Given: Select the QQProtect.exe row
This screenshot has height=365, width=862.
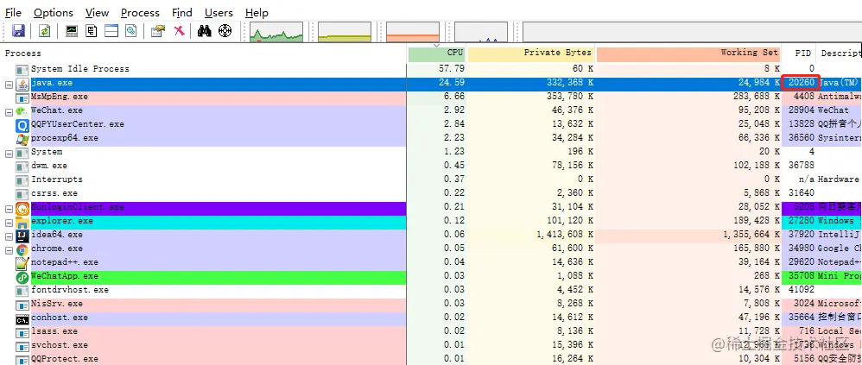Looking at the screenshot, I should coord(431,359).
